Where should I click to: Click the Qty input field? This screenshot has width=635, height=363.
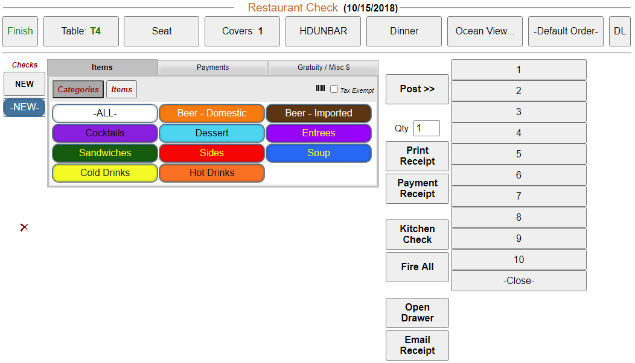point(426,128)
